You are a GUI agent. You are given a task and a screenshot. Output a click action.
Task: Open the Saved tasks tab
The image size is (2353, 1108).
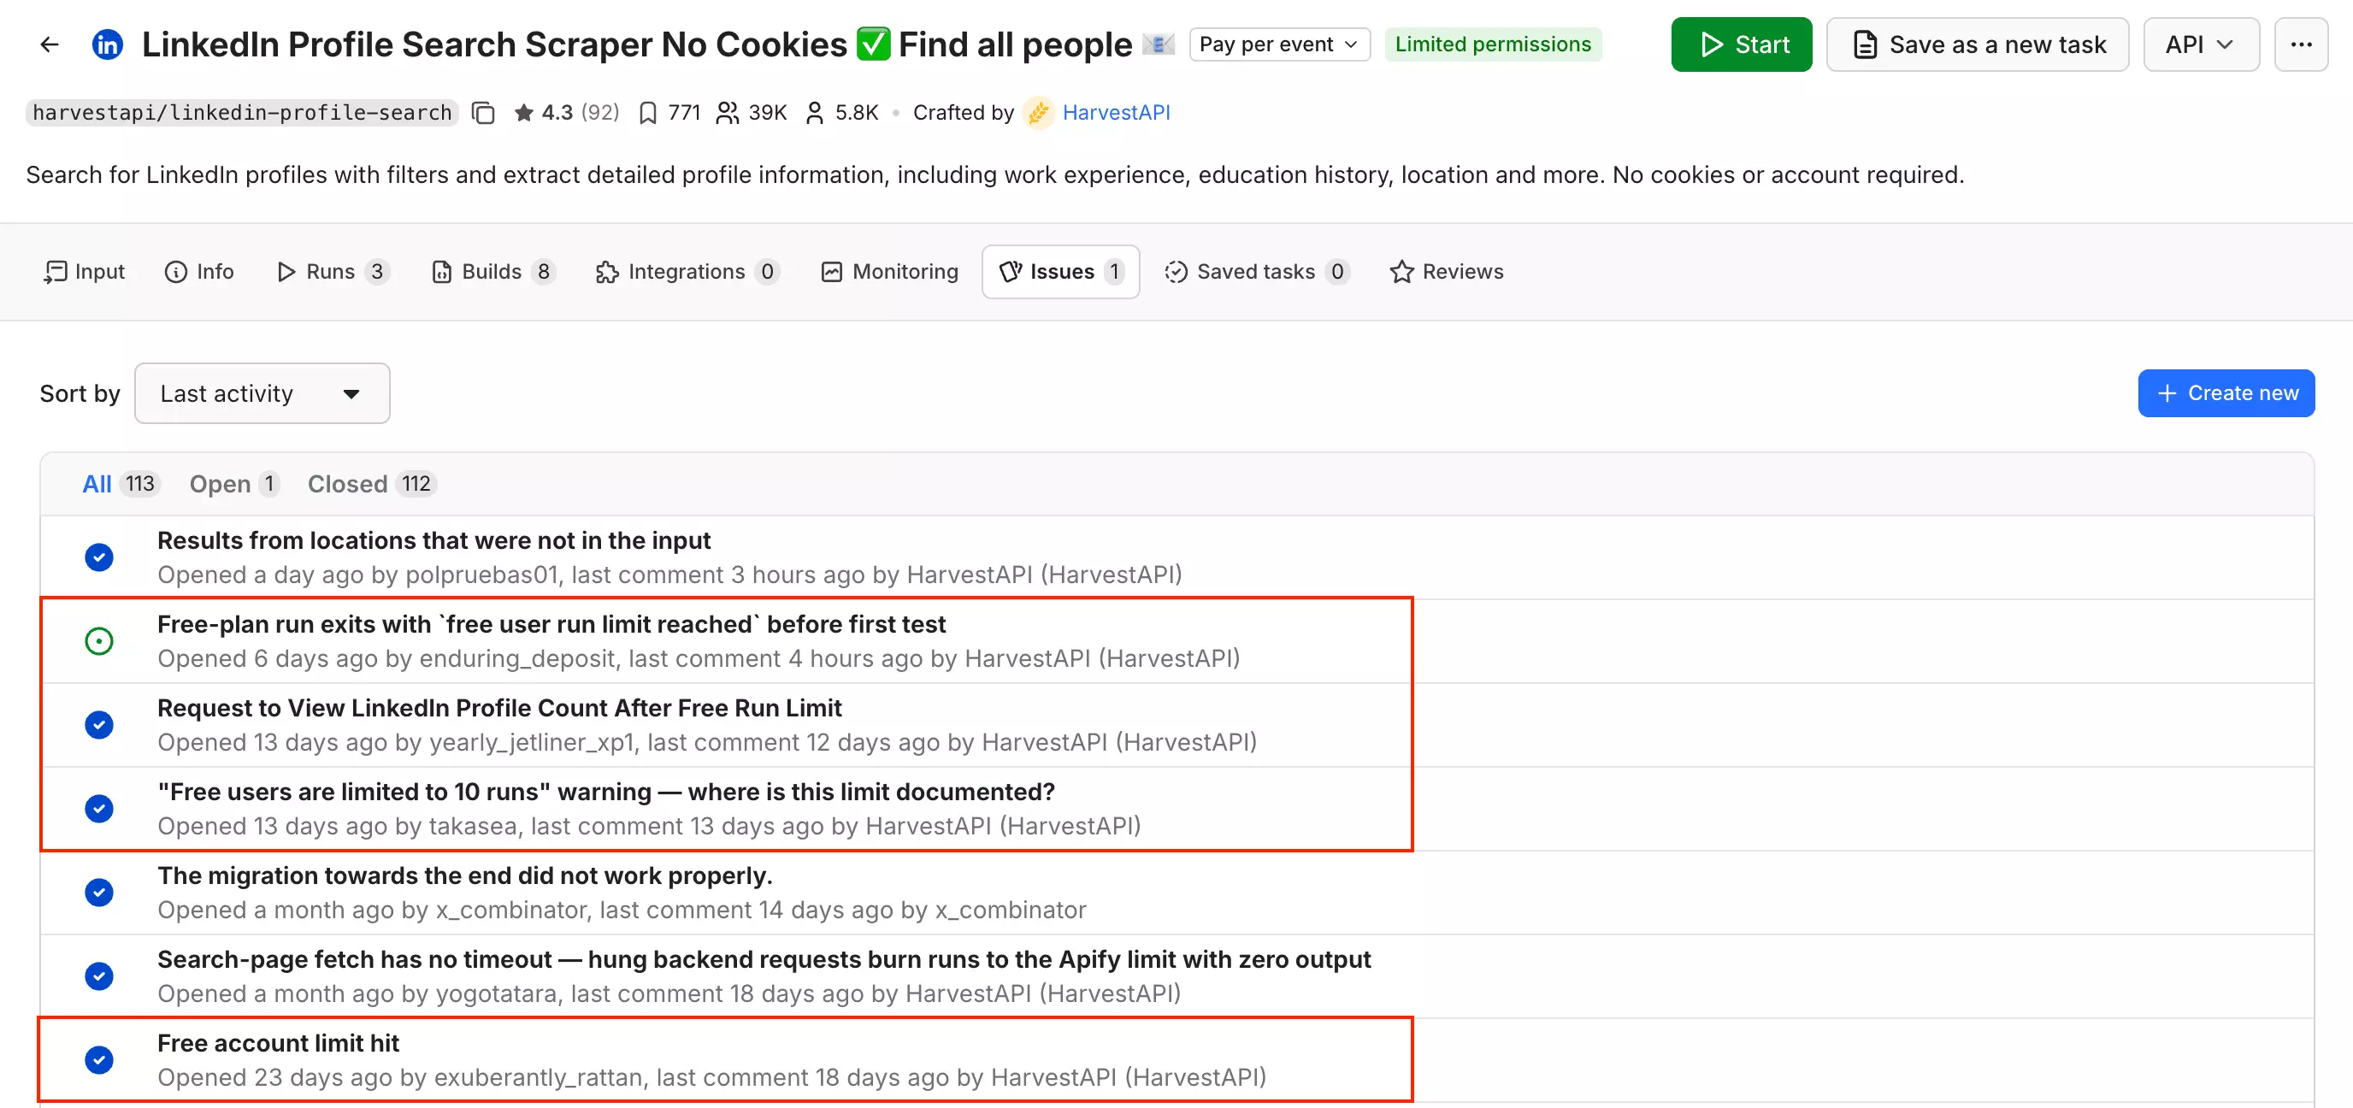1256,271
